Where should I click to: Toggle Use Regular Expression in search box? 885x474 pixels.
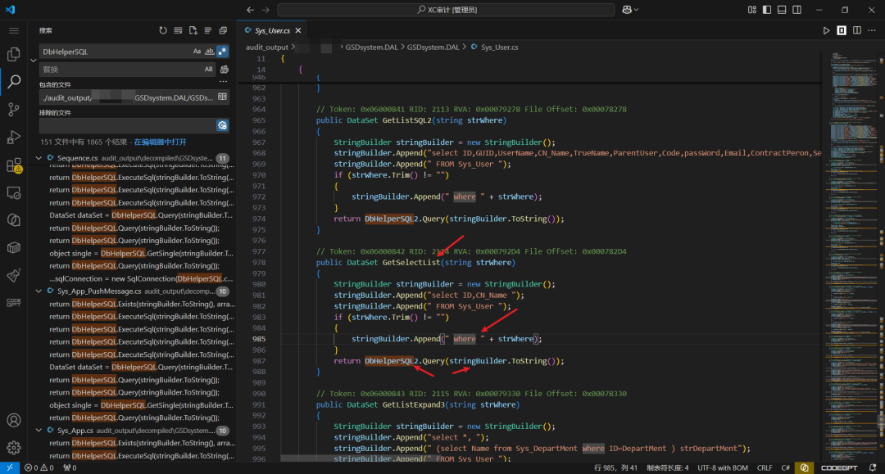pyautogui.click(x=222, y=52)
